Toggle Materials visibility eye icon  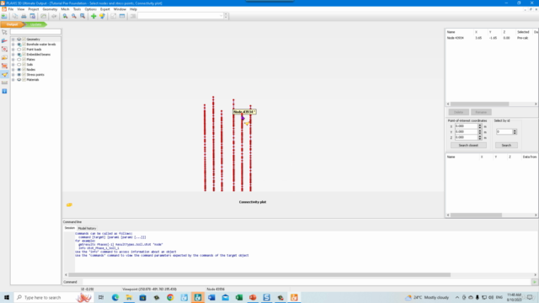pyautogui.click(x=19, y=80)
